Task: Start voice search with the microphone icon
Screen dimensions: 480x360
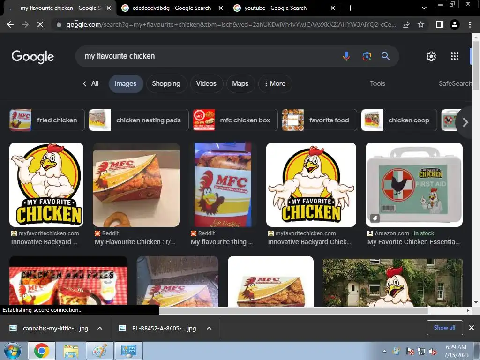Action: pos(346,56)
